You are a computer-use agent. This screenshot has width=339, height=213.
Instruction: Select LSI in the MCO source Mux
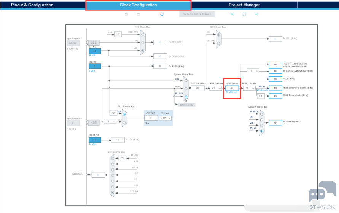113,181
